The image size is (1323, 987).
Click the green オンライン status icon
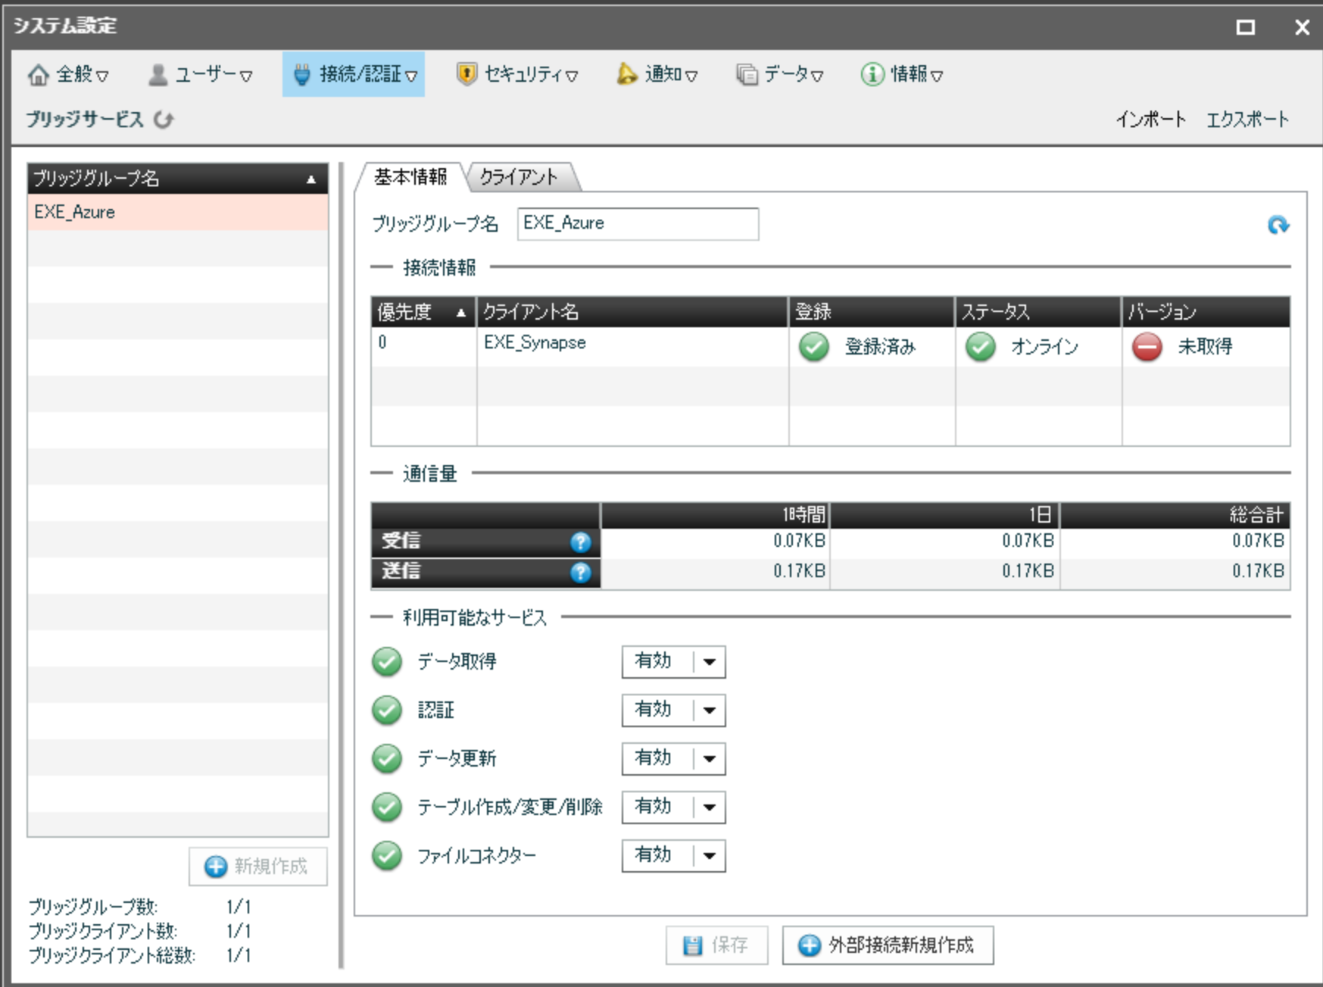(980, 347)
